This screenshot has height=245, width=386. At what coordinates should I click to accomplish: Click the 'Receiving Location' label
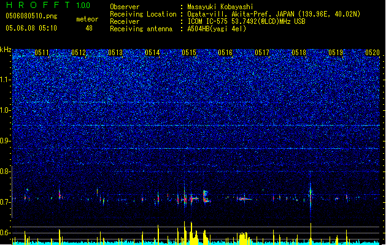(143, 14)
